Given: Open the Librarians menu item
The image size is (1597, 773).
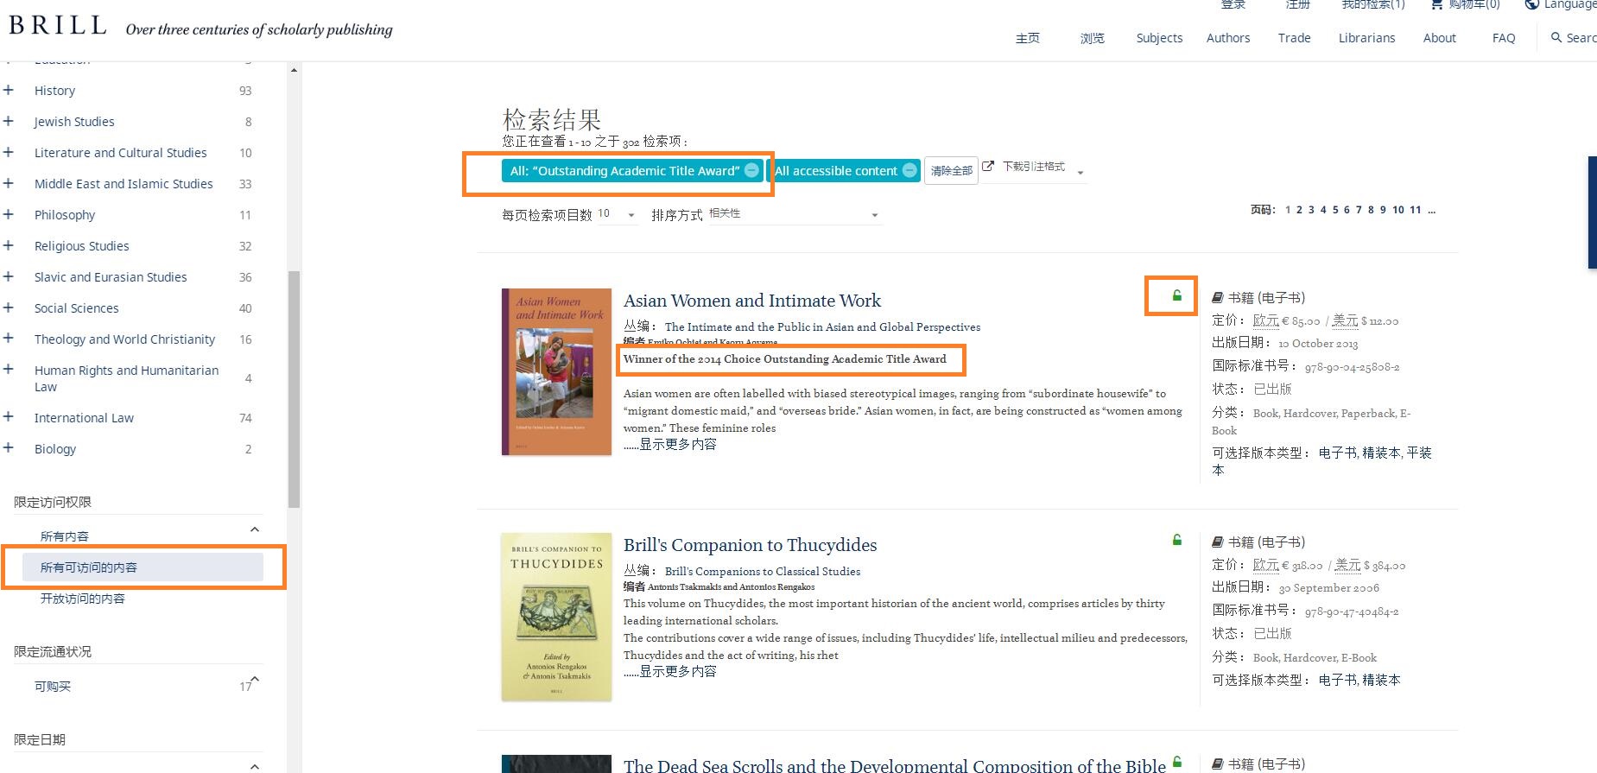Looking at the screenshot, I should pyautogui.click(x=1366, y=38).
